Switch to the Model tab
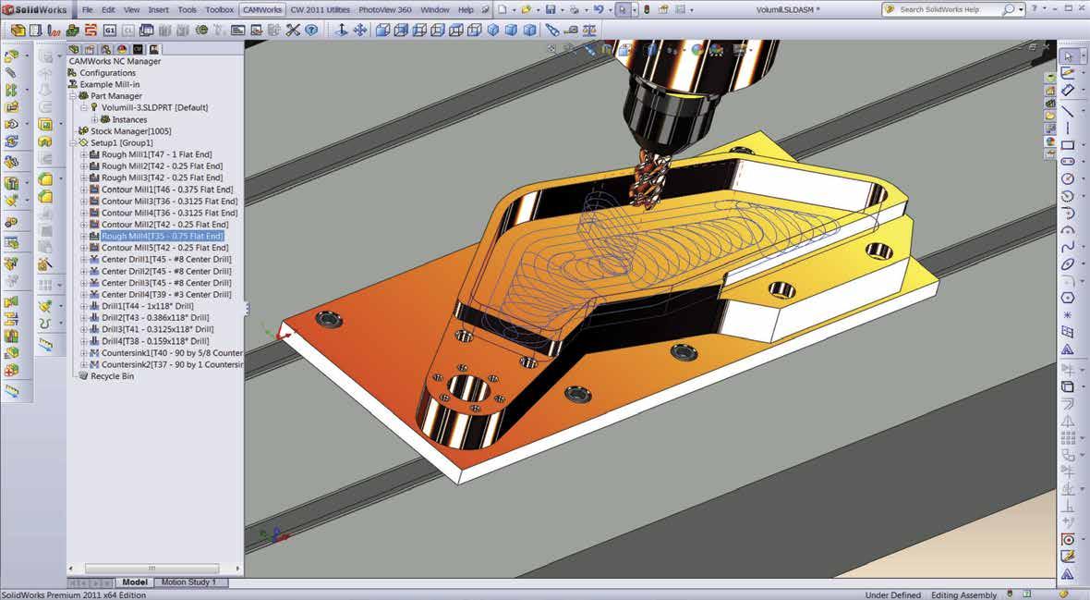 pyautogui.click(x=134, y=582)
